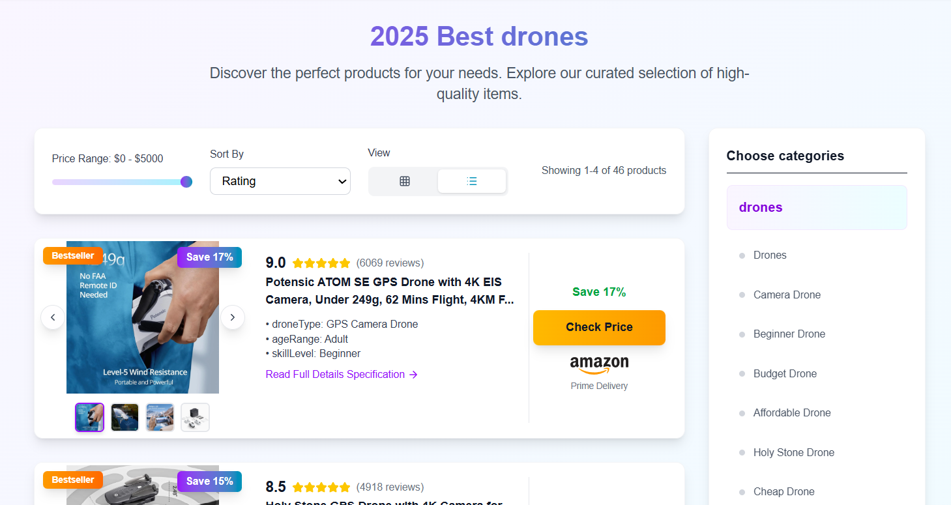Select the Beginner Drone category item

pos(789,334)
